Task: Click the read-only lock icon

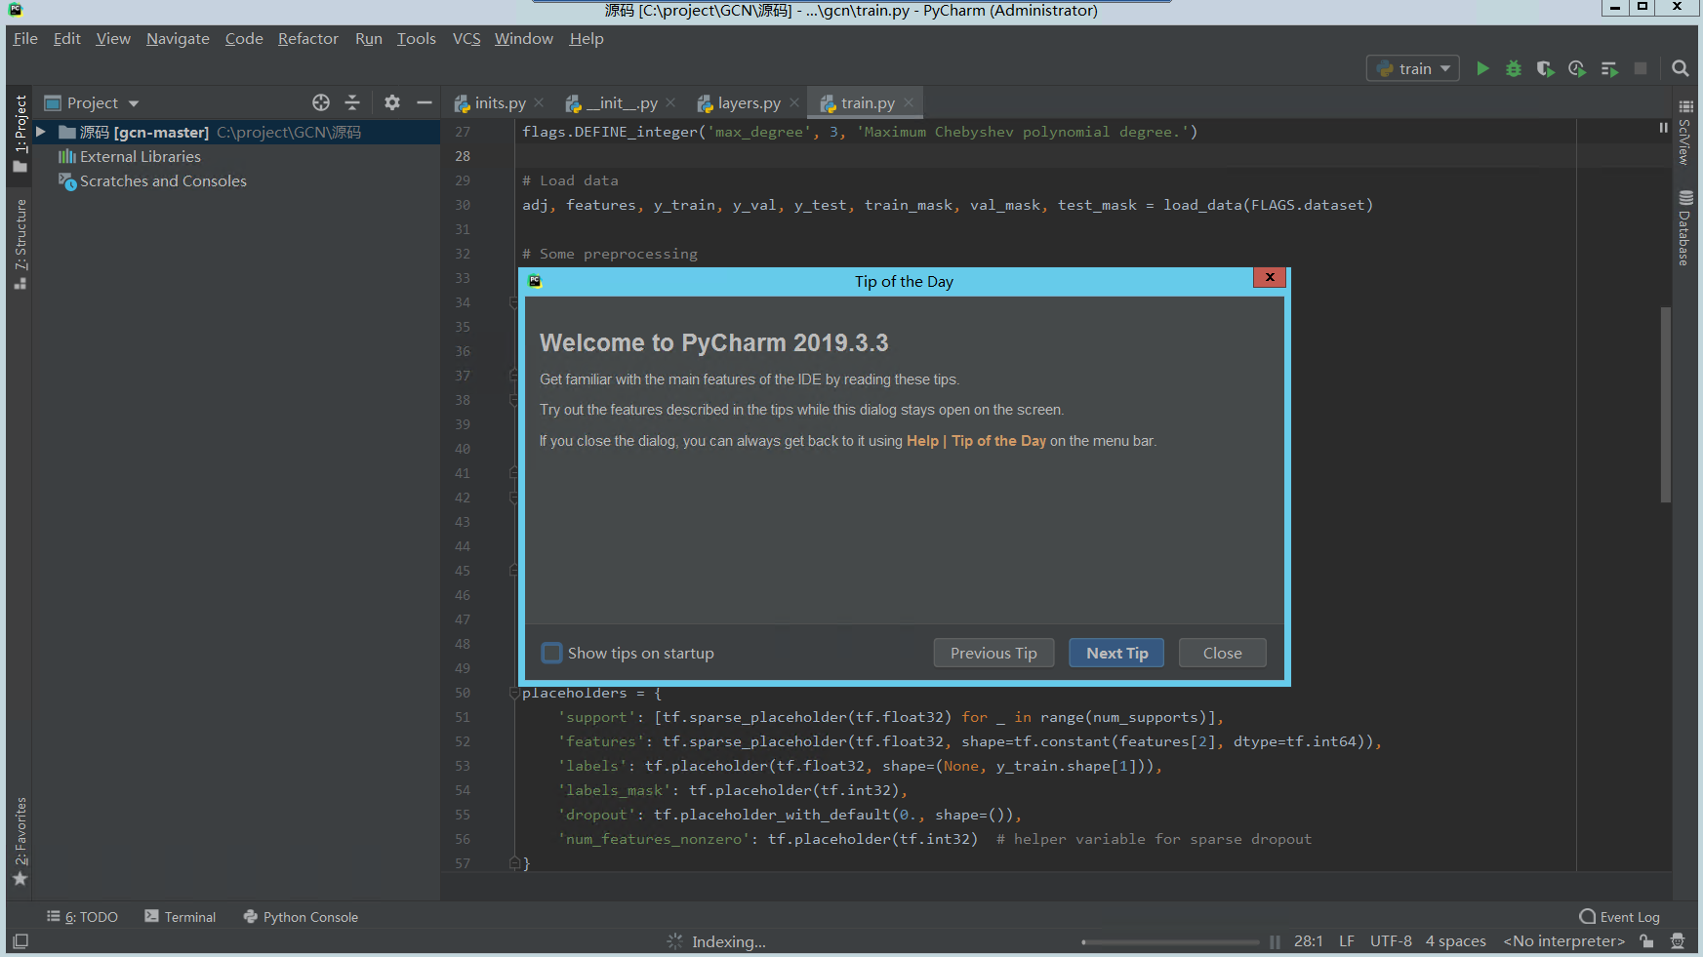Action: click(x=1647, y=941)
